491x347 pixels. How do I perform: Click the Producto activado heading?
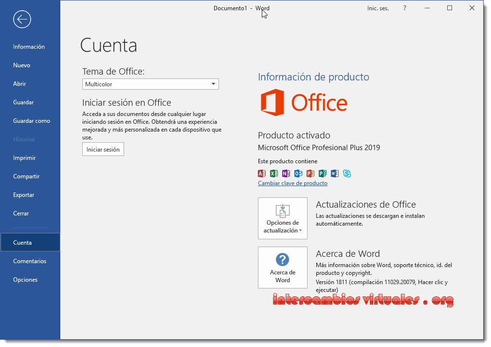(294, 135)
